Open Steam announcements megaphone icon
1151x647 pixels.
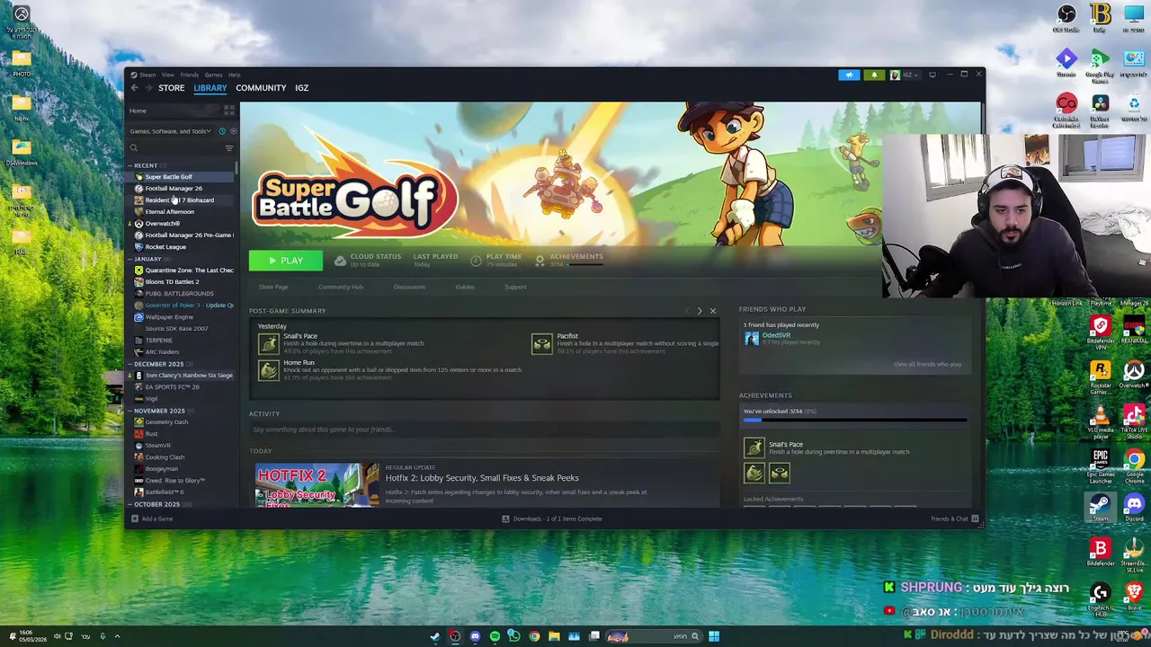(849, 75)
